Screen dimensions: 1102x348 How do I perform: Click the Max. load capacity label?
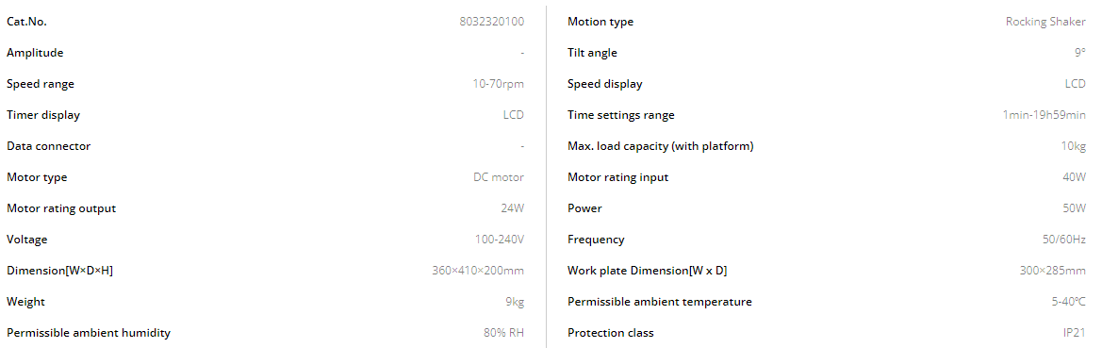(x=661, y=146)
